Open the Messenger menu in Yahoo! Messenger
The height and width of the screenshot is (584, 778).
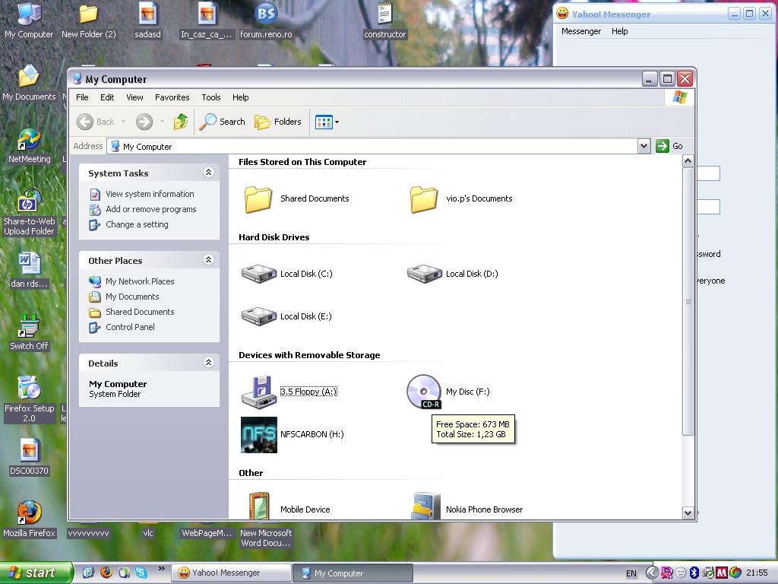point(581,31)
